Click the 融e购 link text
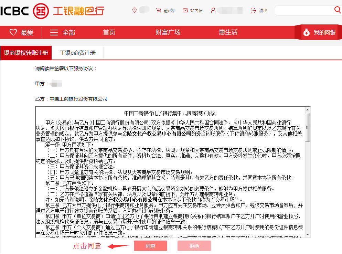Screen dimensions: 342x254 coord(169,10)
